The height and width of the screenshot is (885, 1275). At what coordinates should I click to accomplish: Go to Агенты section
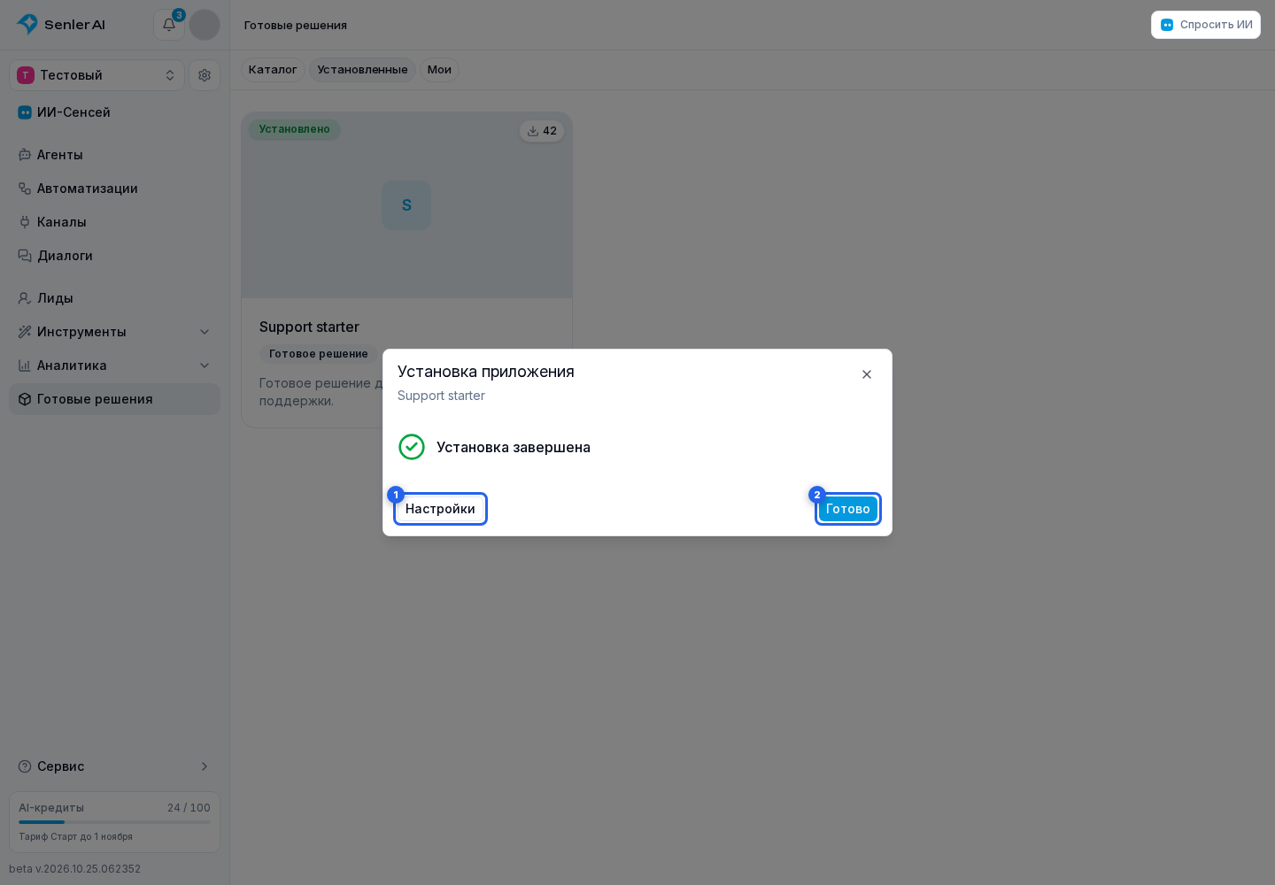(x=114, y=155)
